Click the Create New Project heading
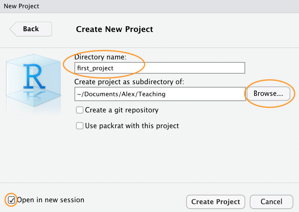This screenshot has width=299, height=212. click(x=114, y=29)
